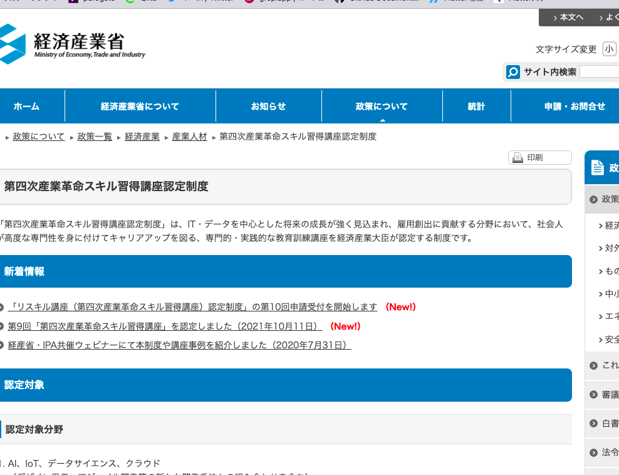The height and width of the screenshot is (475, 619).
Task: Open the 経産省・IPA共催ウェビナー news link
Action: 180,345
